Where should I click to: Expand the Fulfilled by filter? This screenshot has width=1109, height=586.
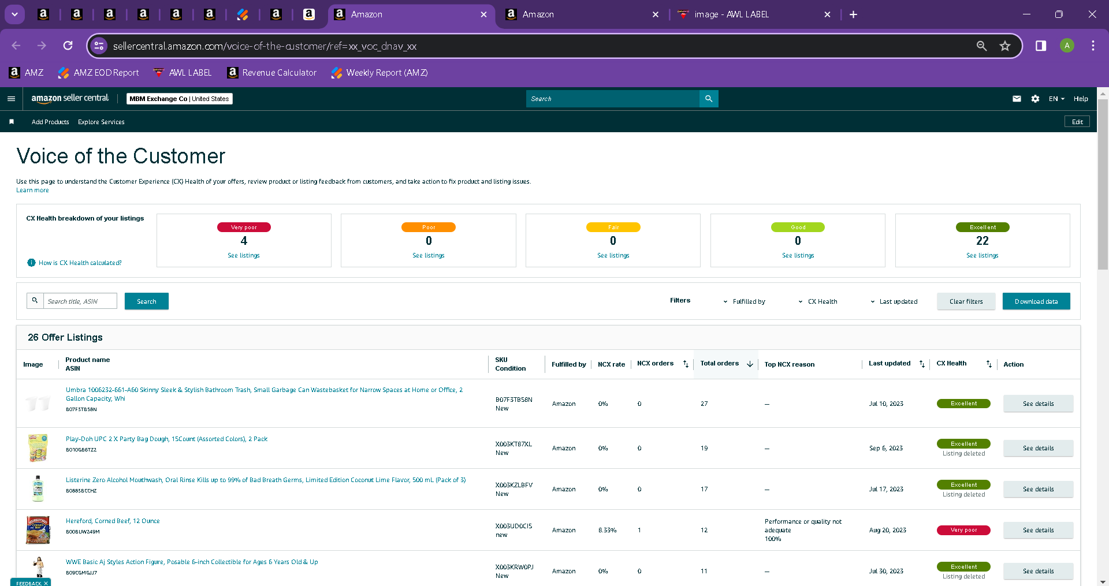[x=745, y=301]
